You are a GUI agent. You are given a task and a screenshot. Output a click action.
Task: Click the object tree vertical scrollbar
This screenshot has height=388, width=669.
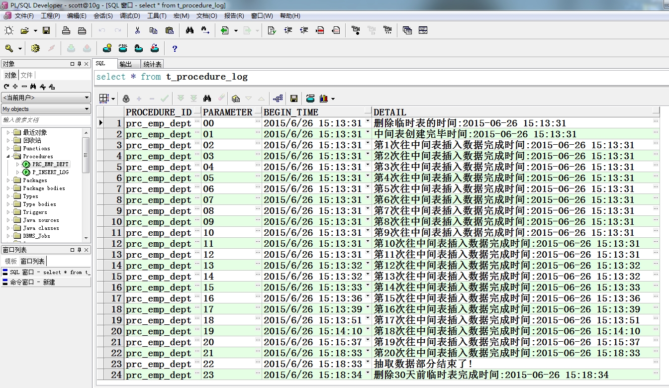(x=86, y=185)
